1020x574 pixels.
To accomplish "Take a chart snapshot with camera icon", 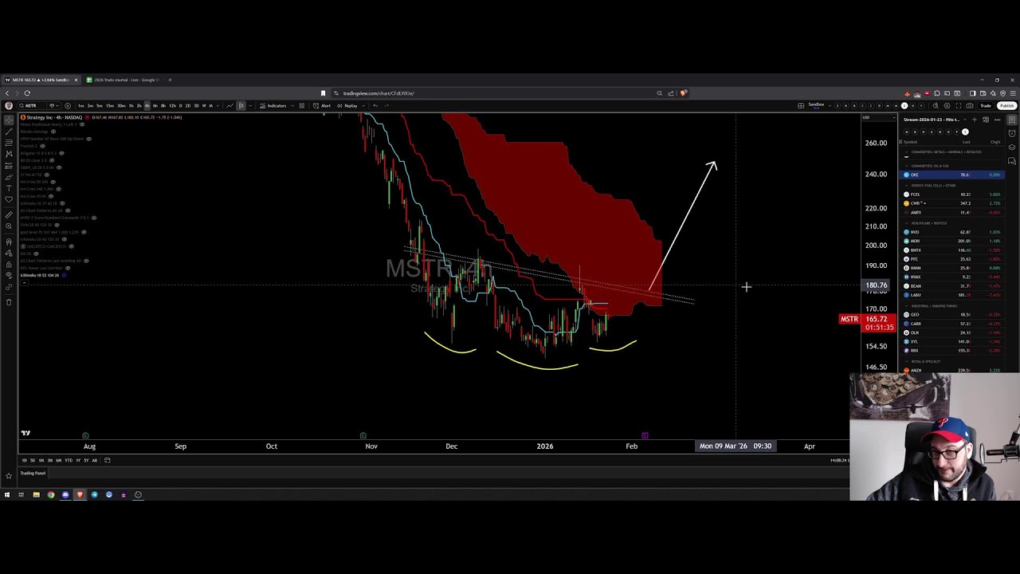I will tap(969, 105).
